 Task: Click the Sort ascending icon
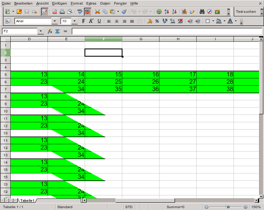click(167, 12)
